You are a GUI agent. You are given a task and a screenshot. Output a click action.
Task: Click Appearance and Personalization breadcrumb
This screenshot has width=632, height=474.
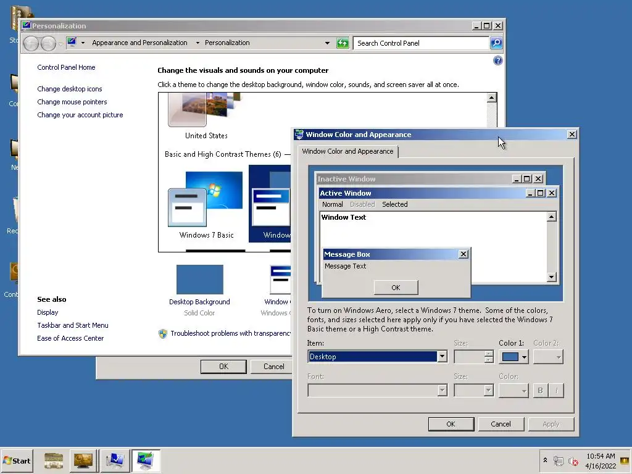click(x=139, y=43)
